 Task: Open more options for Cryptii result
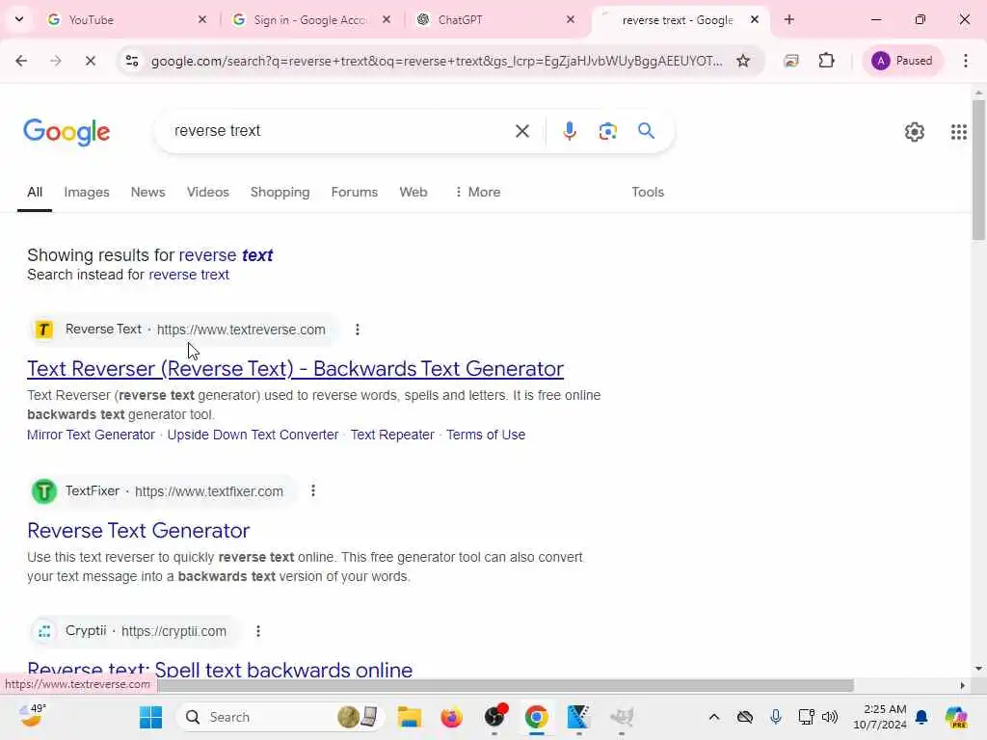tap(258, 631)
